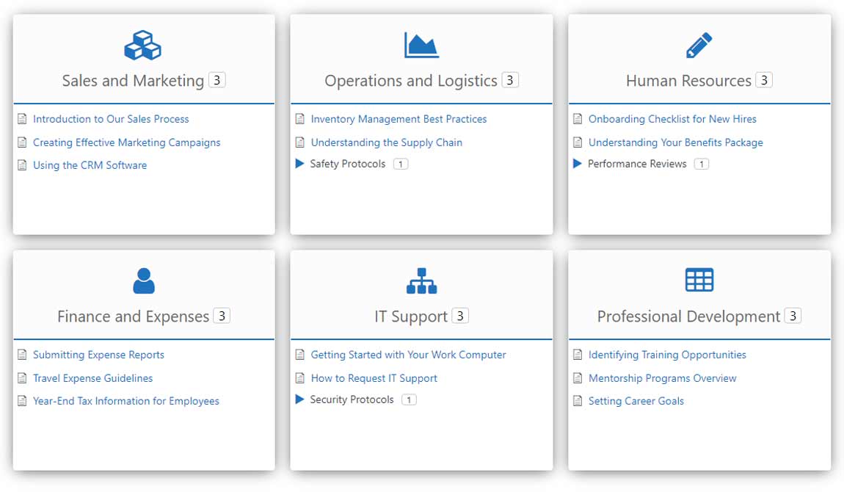The height and width of the screenshot is (492, 844).
Task: Click the document icon beside Travel Expense Guidelines
Action: coord(22,378)
